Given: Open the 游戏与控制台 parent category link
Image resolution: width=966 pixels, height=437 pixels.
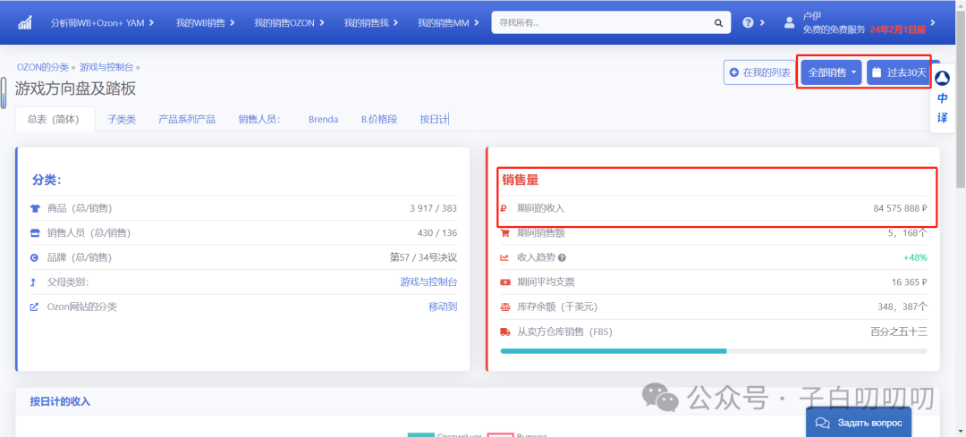Looking at the screenshot, I should pos(428,282).
